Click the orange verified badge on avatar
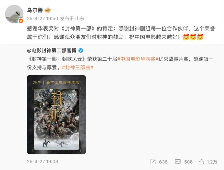The image size is (224, 170). (x=21, y=21)
